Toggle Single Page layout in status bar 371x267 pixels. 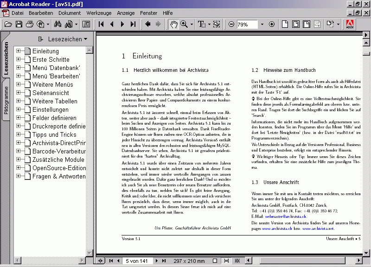[215, 261]
